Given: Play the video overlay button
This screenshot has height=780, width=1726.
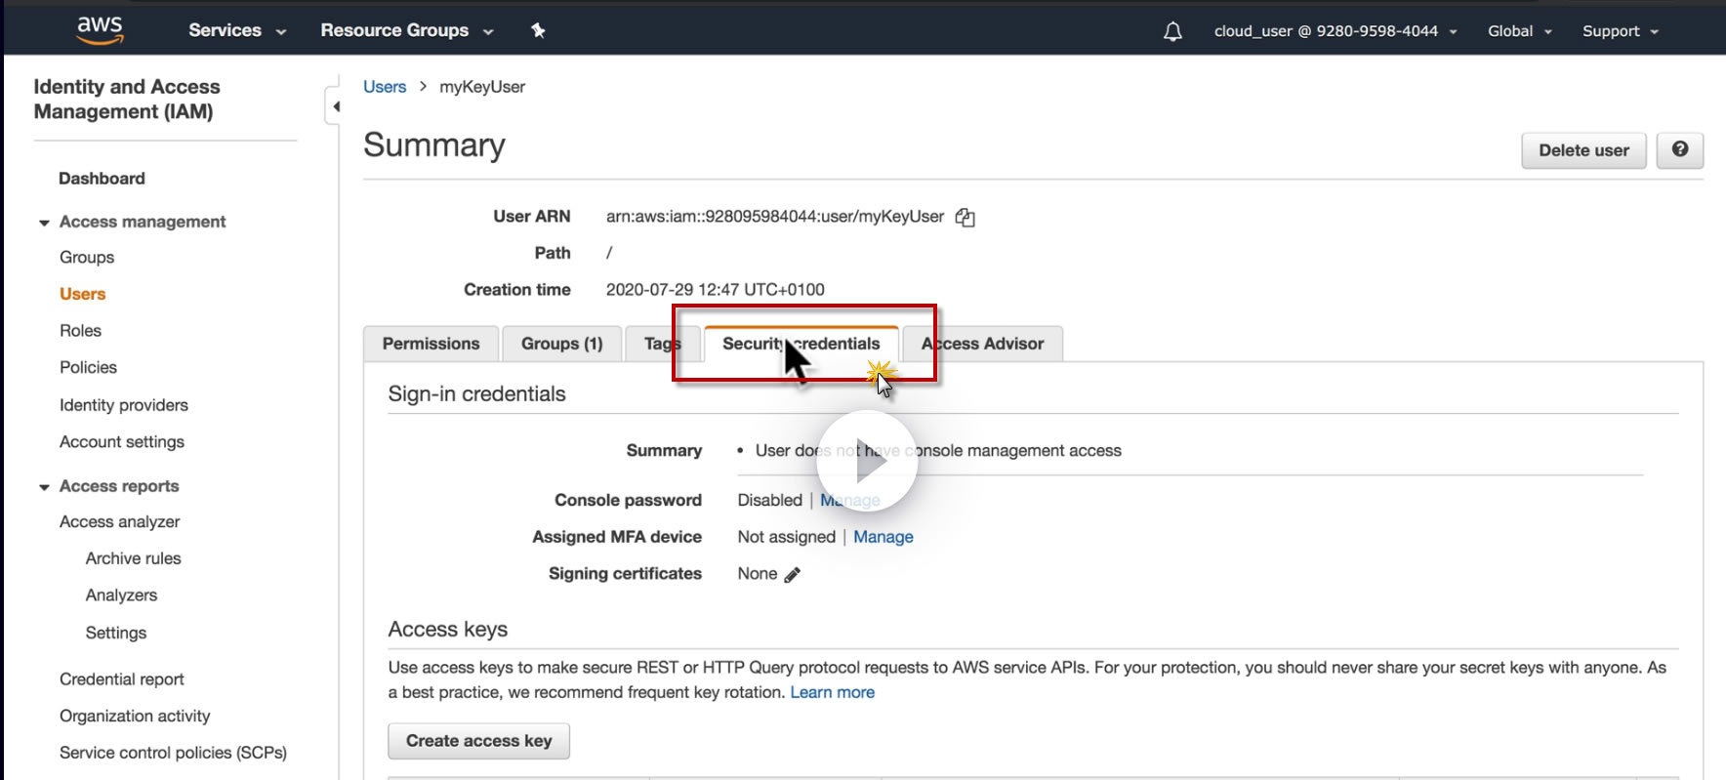Looking at the screenshot, I should coord(867,462).
